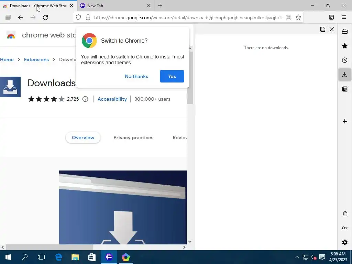
Task: Open the Accessibility category link
Action: [112, 99]
